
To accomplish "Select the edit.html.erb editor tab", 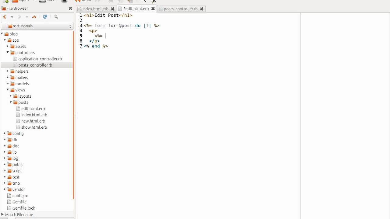I will point(136,9).
